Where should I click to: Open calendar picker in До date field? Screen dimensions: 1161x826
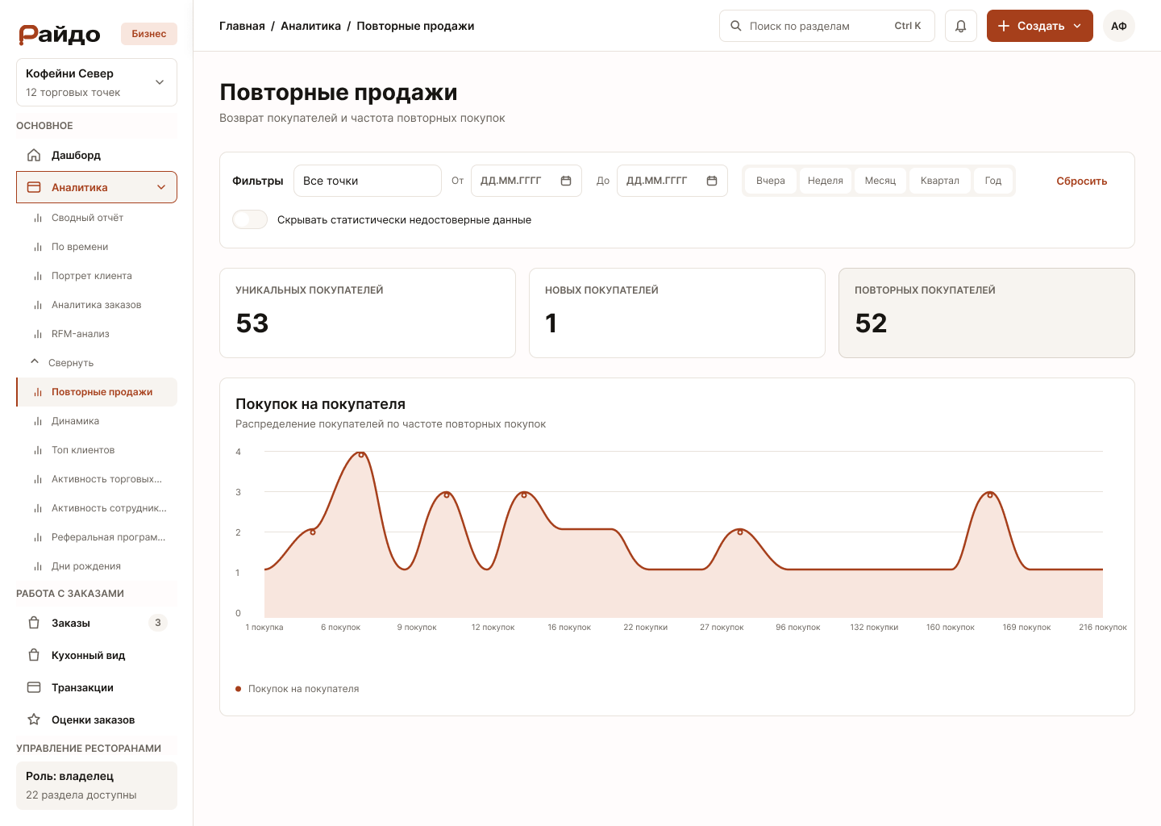712,181
